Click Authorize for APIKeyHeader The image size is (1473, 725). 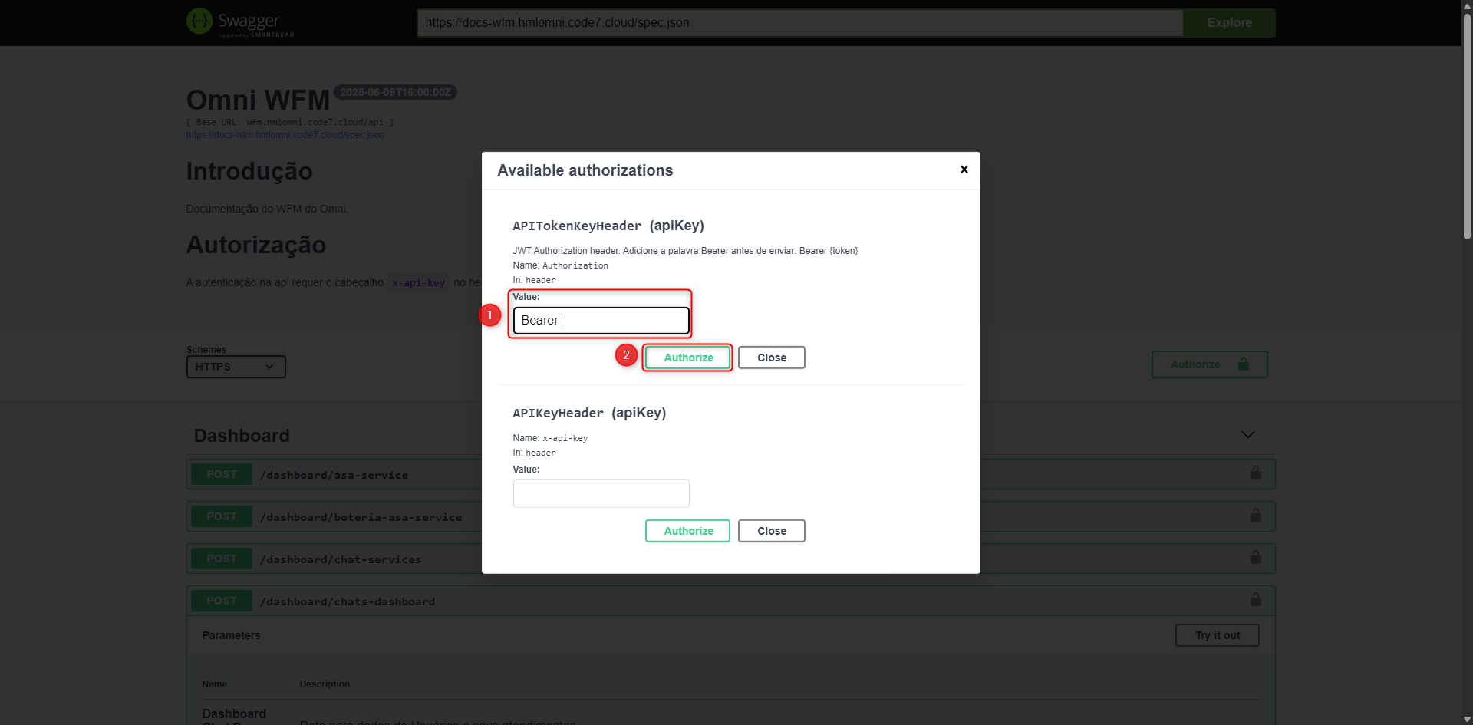[x=687, y=531]
